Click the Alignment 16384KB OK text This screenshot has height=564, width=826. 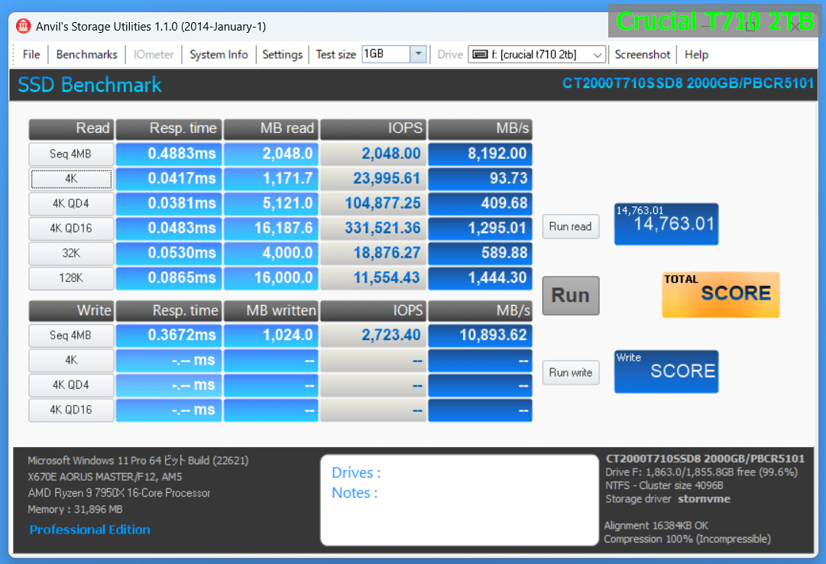(656, 526)
